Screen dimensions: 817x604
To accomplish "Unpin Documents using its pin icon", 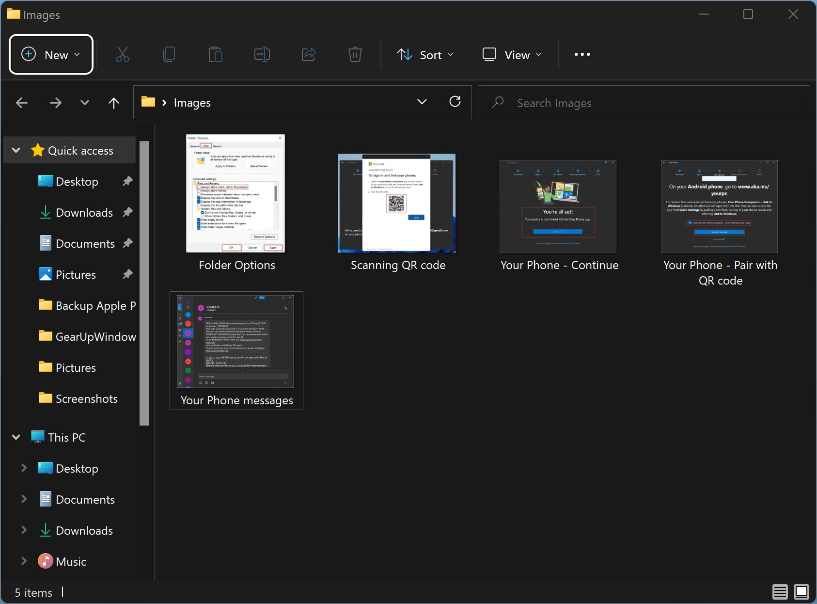I will pyautogui.click(x=127, y=243).
